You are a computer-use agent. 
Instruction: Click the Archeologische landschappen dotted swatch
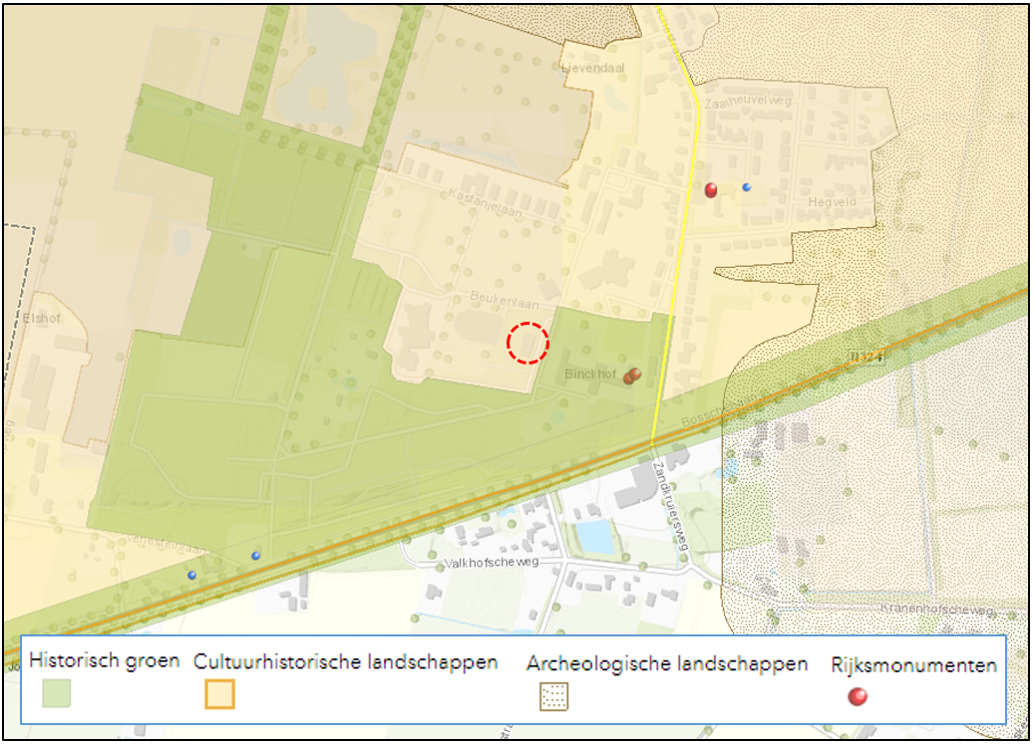coord(553,696)
